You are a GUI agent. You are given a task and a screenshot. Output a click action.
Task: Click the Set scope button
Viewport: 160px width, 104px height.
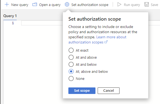82,91
